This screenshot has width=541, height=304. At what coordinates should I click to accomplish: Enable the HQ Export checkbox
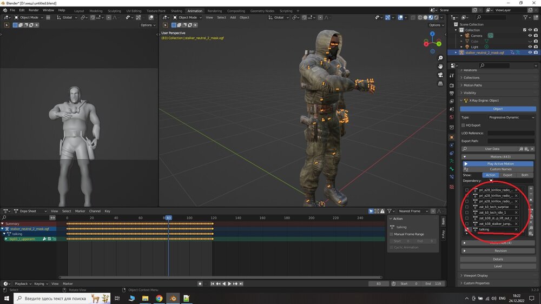(463, 125)
